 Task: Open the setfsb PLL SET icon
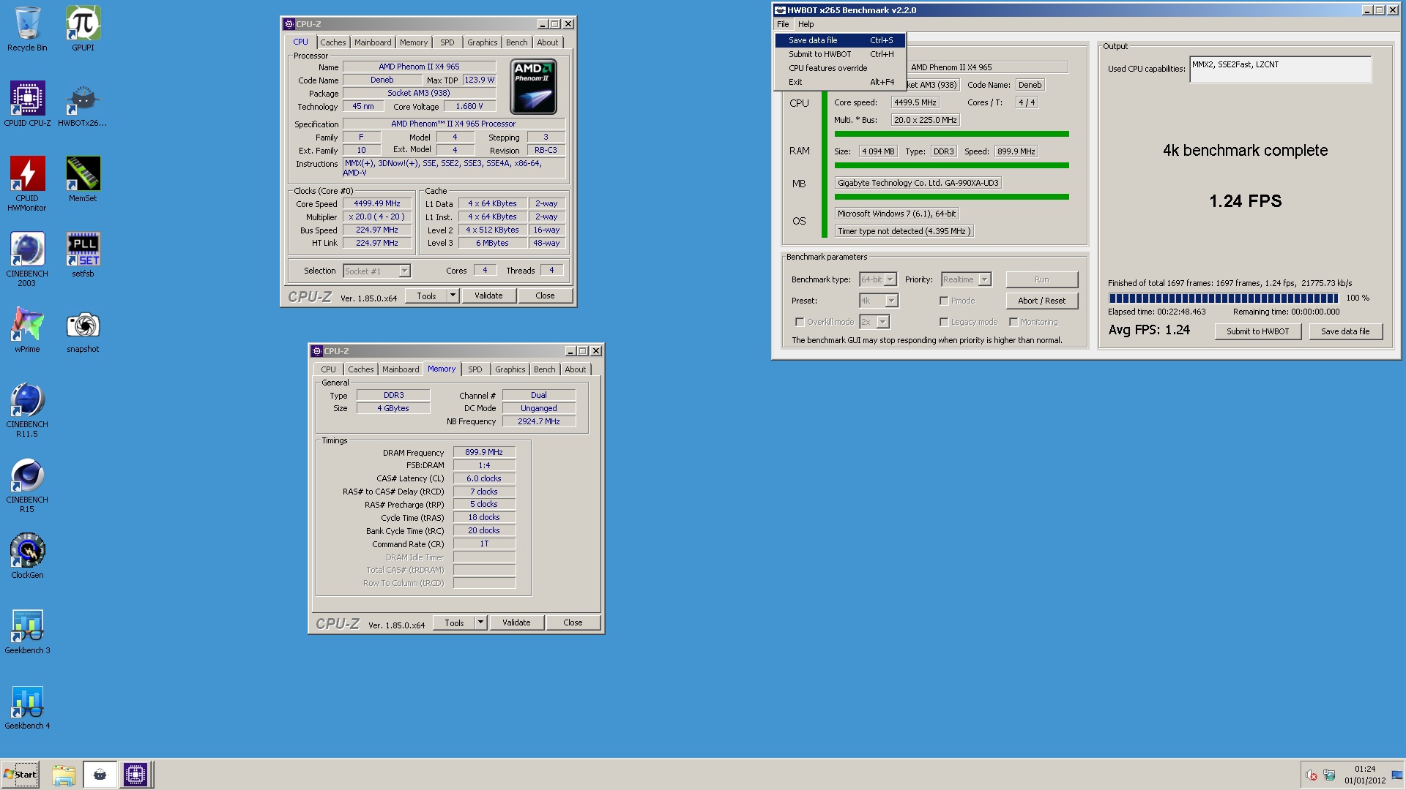pyautogui.click(x=83, y=255)
